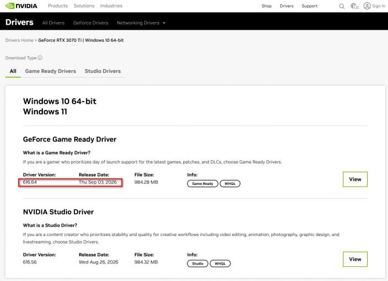
Task: Click Networking Drivers menu label
Action: tap(138, 23)
